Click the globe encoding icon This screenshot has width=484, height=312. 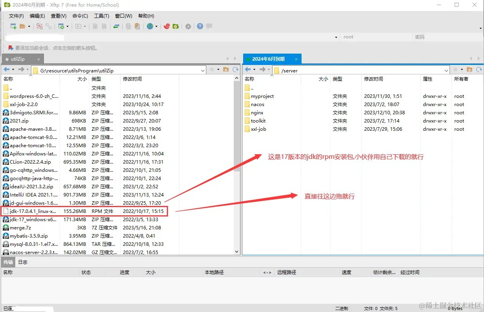coord(150,26)
